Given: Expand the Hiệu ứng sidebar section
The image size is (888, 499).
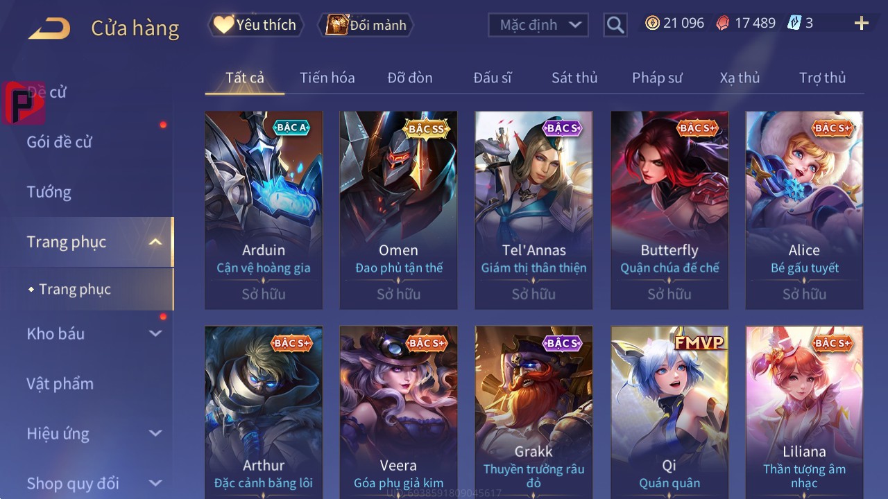Looking at the screenshot, I should (x=155, y=433).
